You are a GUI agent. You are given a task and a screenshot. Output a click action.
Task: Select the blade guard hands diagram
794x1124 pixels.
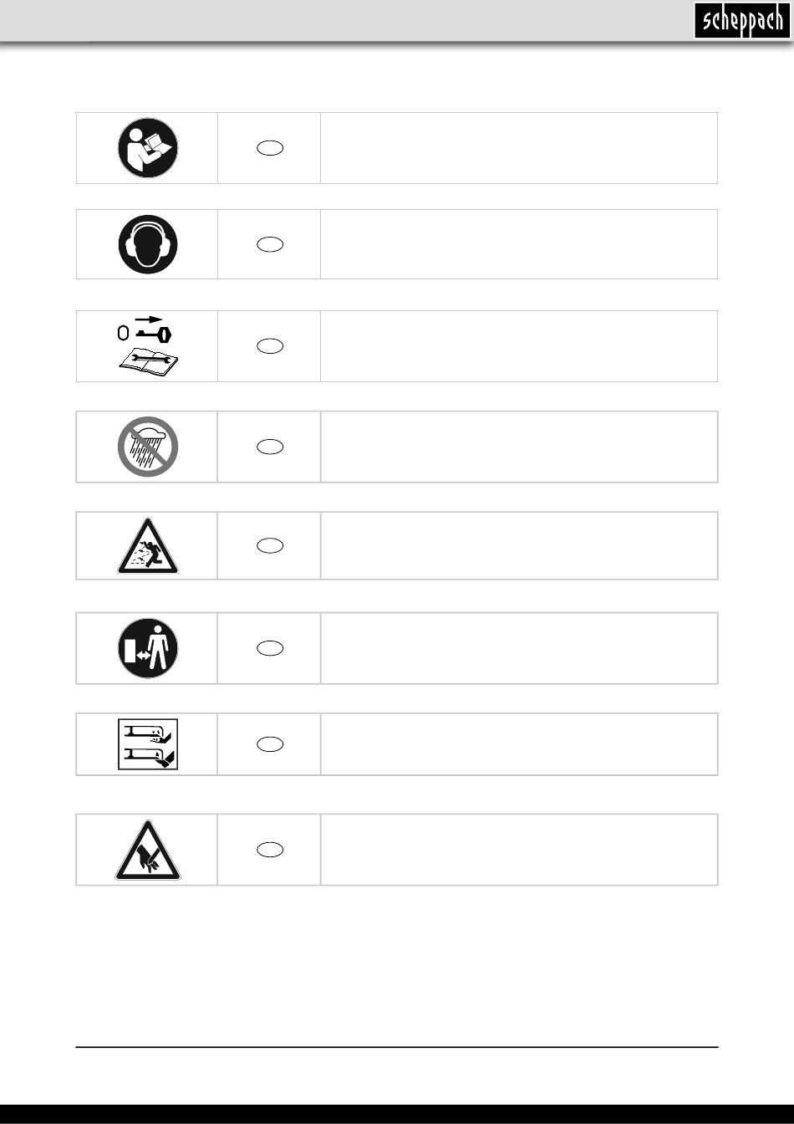(147, 744)
